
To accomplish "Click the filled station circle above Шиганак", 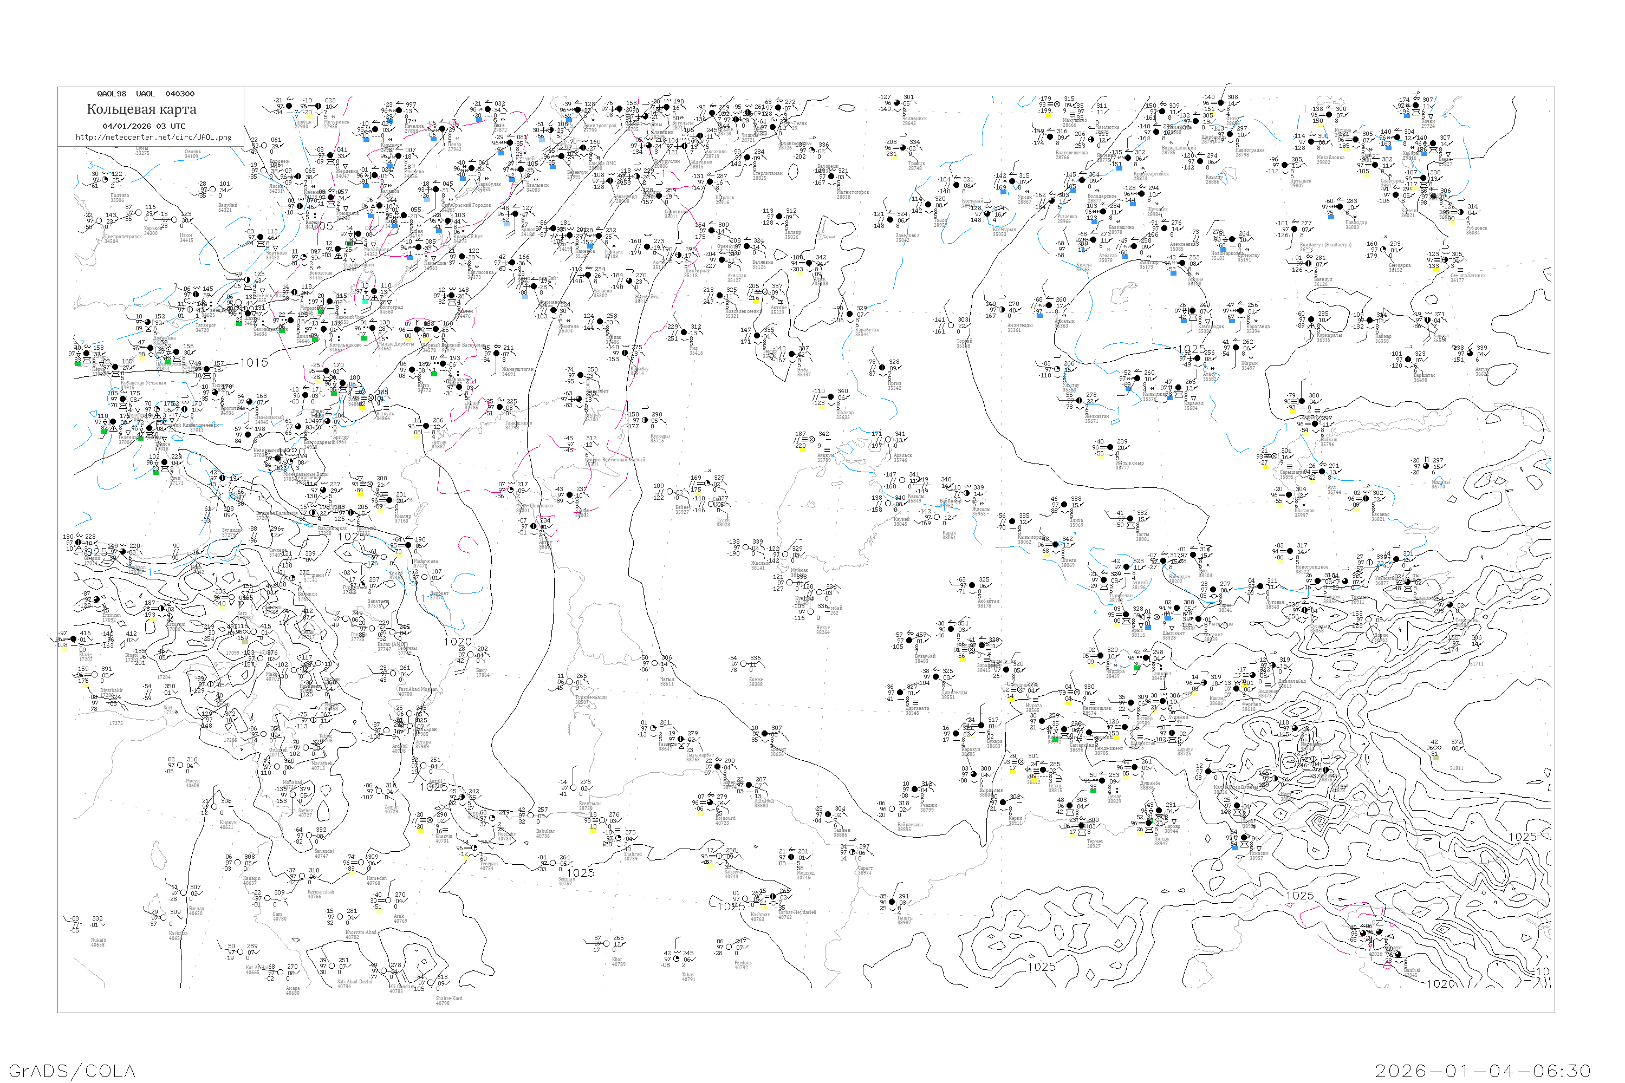I will coord(1289,494).
